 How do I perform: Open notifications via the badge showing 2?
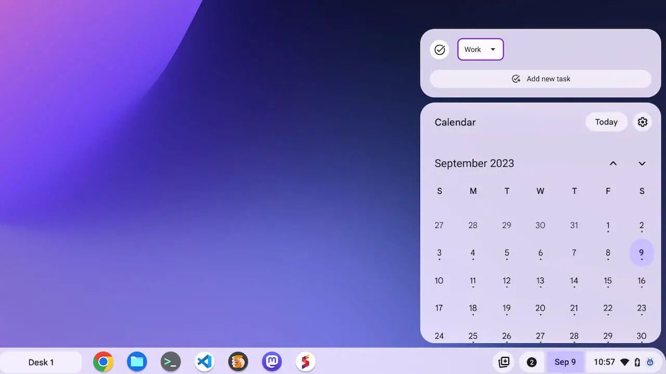point(531,362)
